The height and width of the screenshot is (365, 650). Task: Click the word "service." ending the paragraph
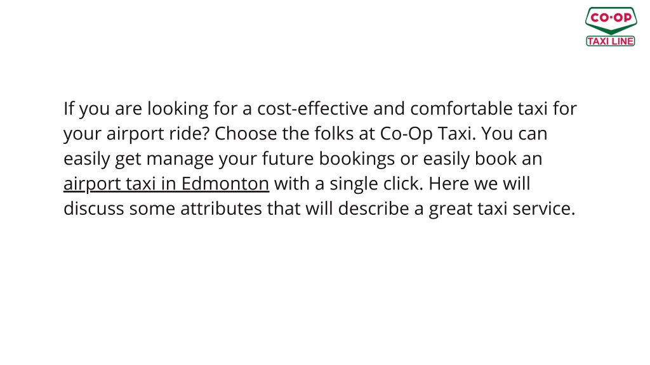[544, 208]
